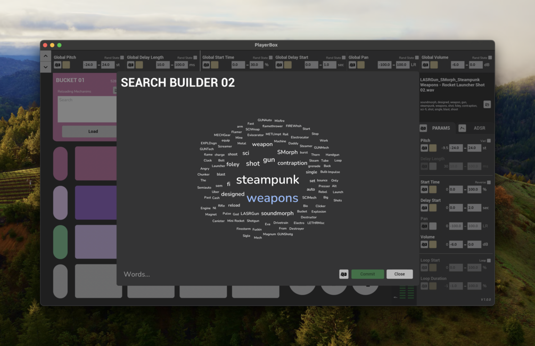Viewport: 535px width, 346px height.
Task: Click Global Delay Length maximum value field
Action: [x=181, y=65]
